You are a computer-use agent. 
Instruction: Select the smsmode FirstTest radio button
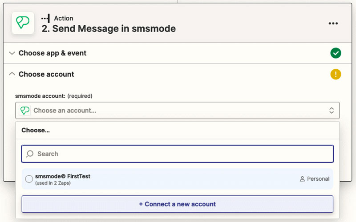coord(29,179)
